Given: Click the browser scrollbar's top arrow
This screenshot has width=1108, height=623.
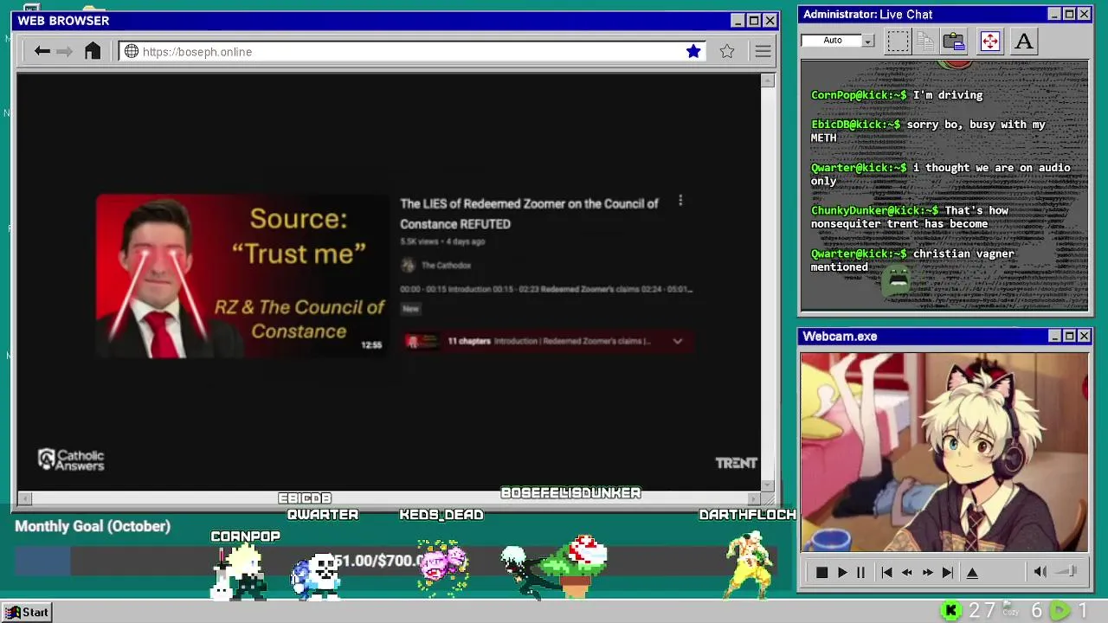Looking at the screenshot, I should point(768,80).
